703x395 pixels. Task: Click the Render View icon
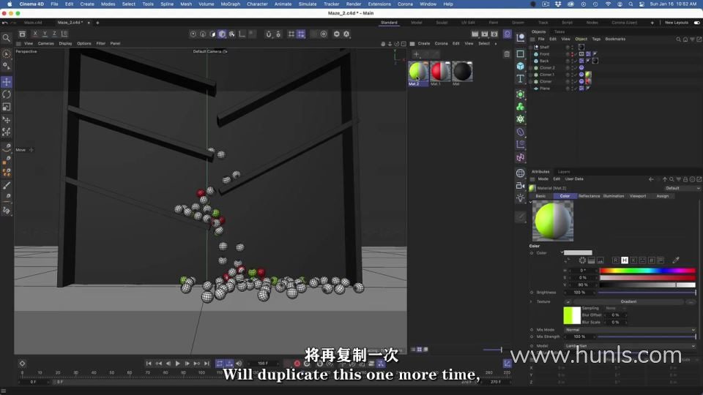[475, 34]
